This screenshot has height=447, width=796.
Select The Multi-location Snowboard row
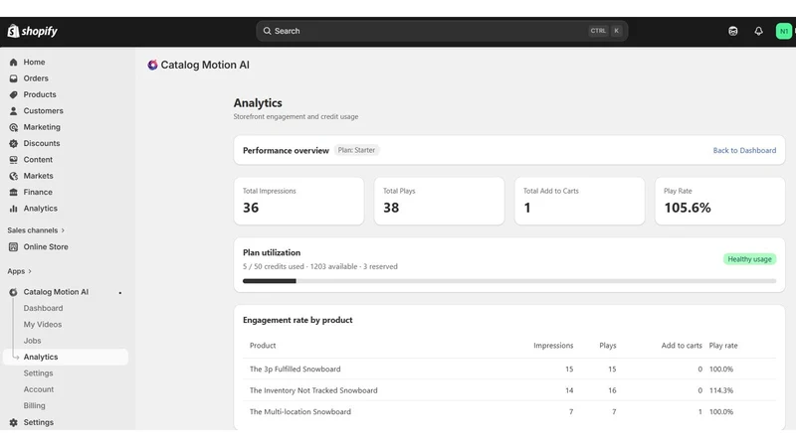pyautogui.click(x=509, y=411)
